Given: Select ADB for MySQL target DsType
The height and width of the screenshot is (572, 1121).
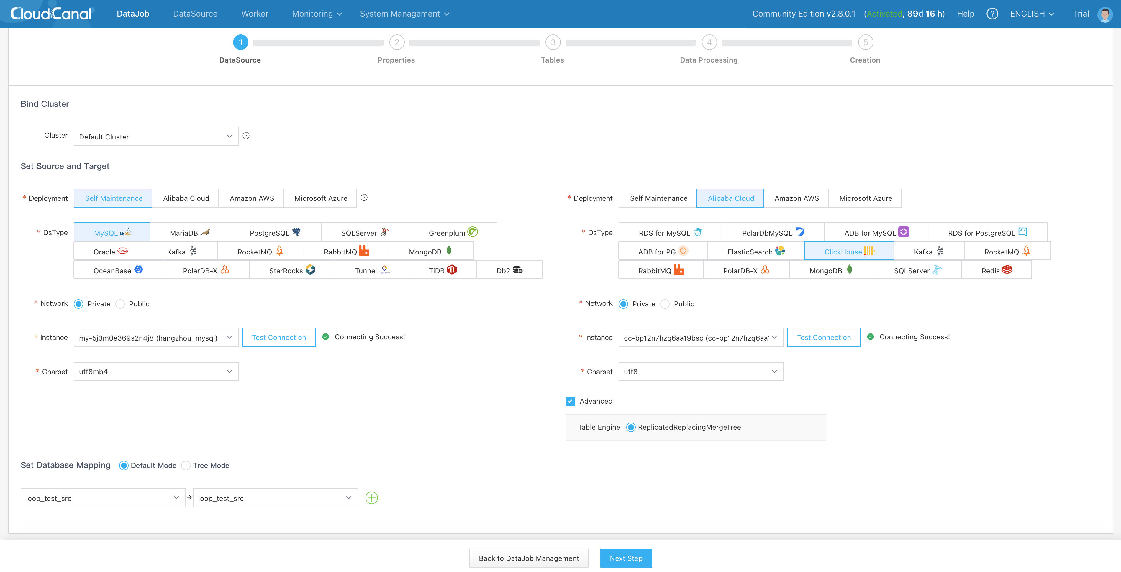Looking at the screenshot, I should pos(876,232).
